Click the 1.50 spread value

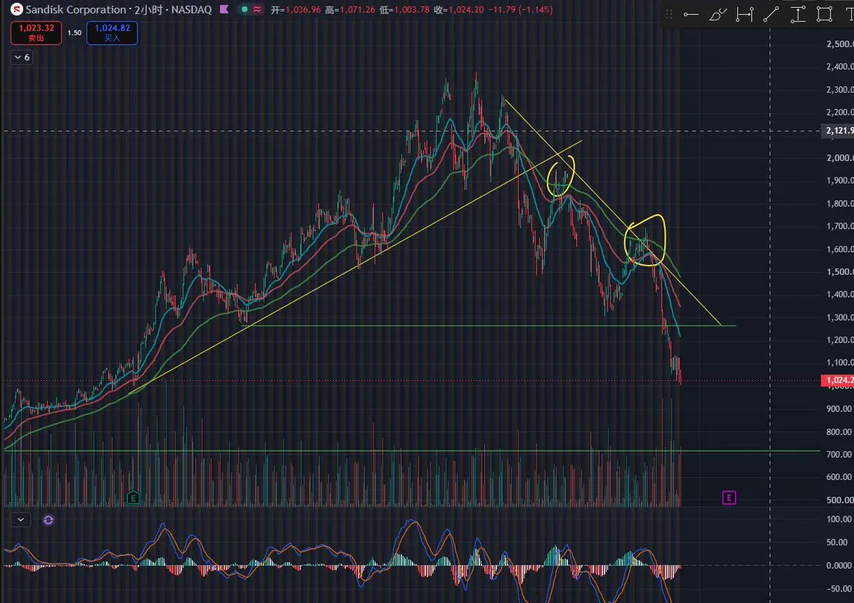[75, 33]
